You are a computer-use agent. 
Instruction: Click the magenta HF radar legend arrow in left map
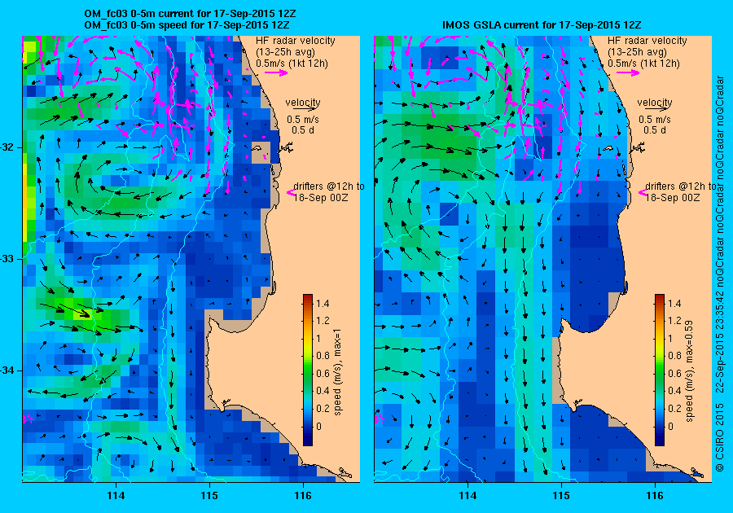(276, 72)
